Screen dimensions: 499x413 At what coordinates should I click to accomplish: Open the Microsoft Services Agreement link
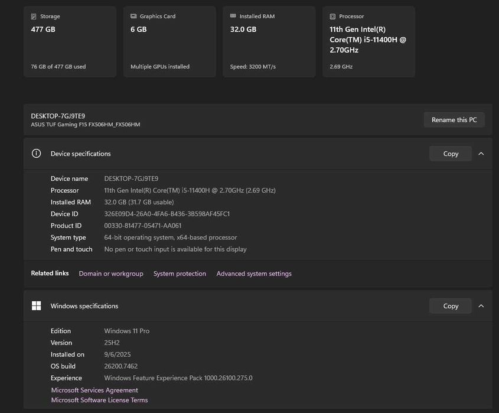[x=94, y=390]
